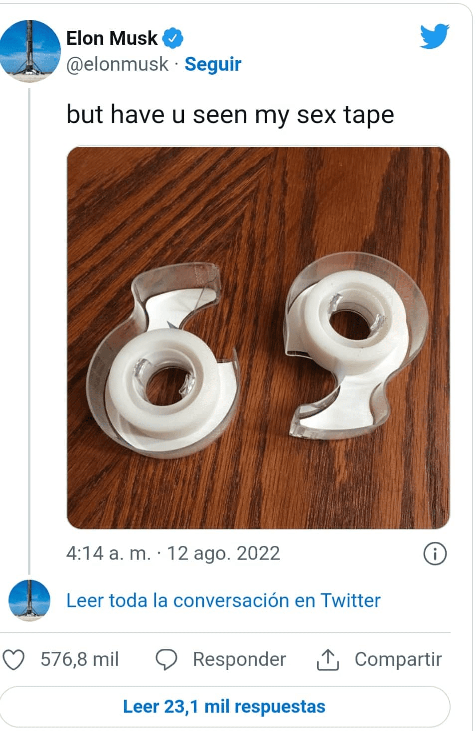The height and width of the screenshot is (731, 476).
Task: Click the right tape dispenser in photo
Action: (354, 339)
